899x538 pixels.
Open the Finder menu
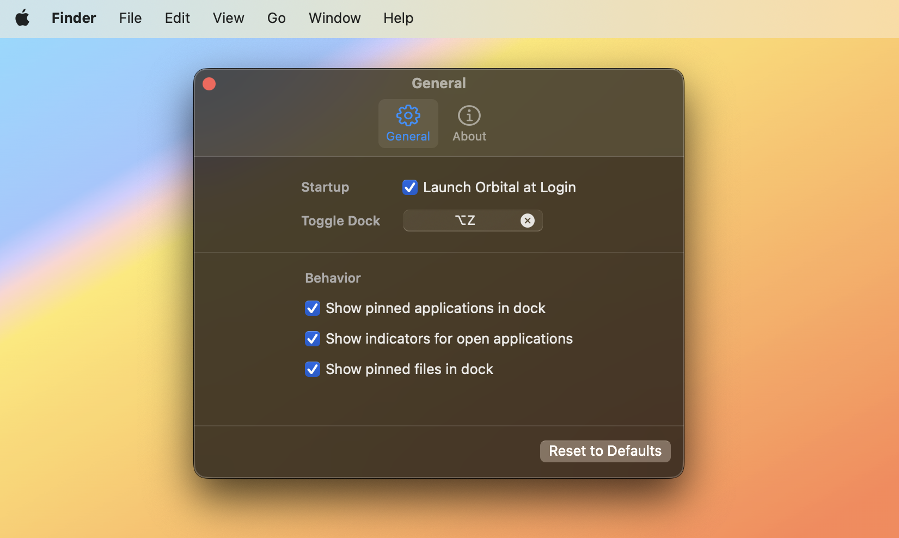pos(74,18)
